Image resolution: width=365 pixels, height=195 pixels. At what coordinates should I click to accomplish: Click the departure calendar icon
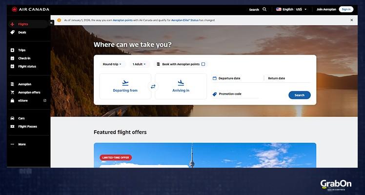click(215, 78)
